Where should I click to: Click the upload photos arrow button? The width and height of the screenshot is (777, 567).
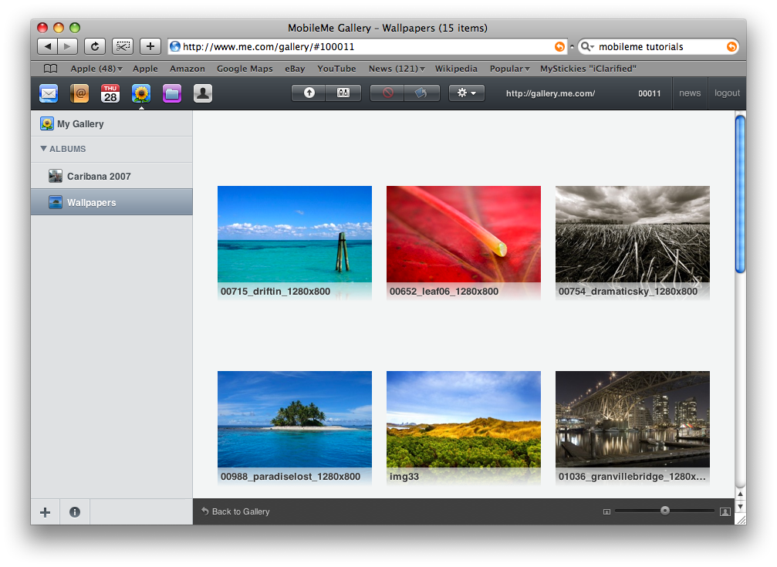[309, 93]
